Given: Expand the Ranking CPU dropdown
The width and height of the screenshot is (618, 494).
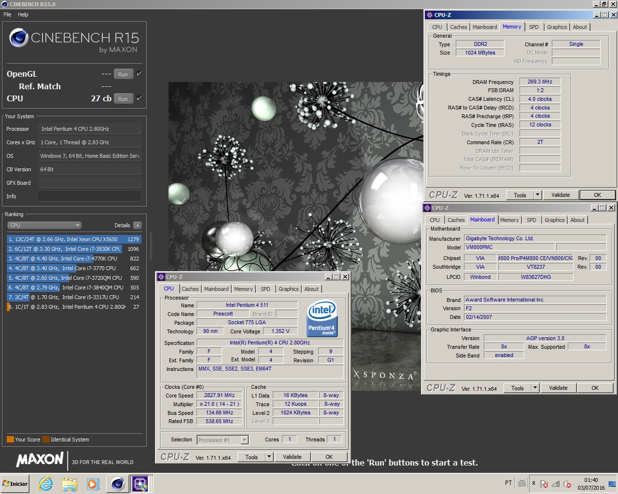Looking at the screenshot, I should (x=44, y=225).
